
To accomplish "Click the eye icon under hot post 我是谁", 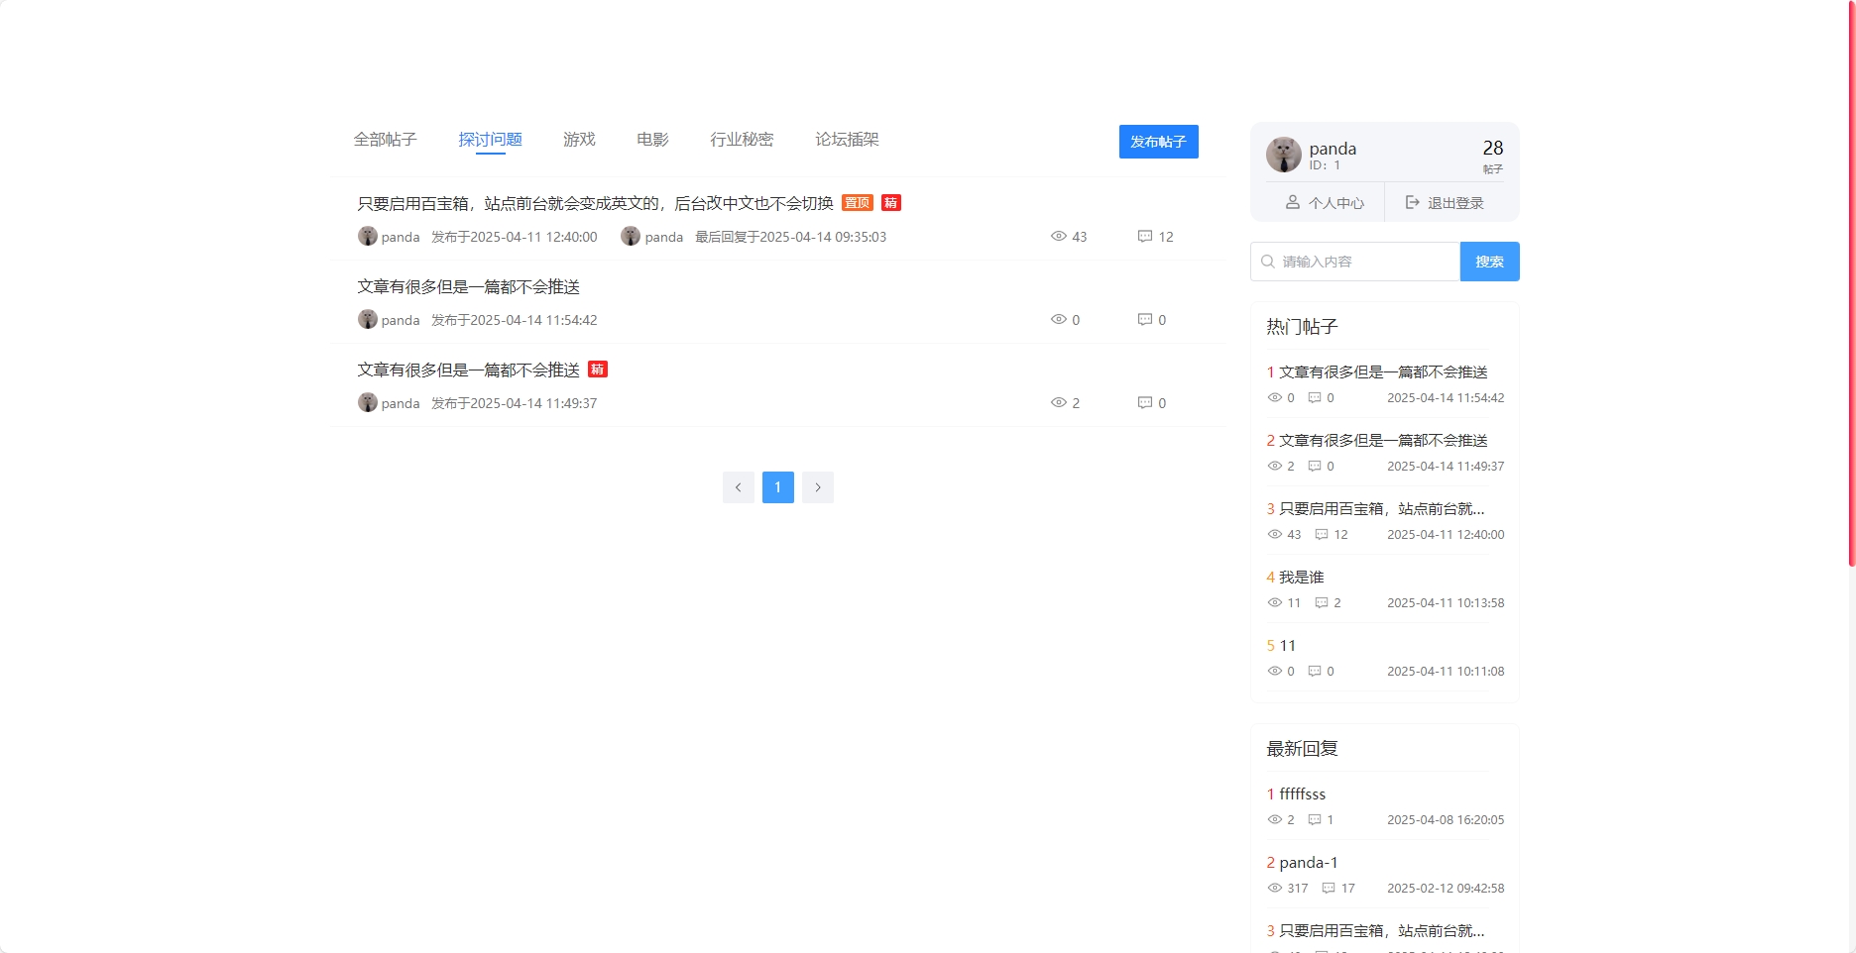I will point(1275,602).
